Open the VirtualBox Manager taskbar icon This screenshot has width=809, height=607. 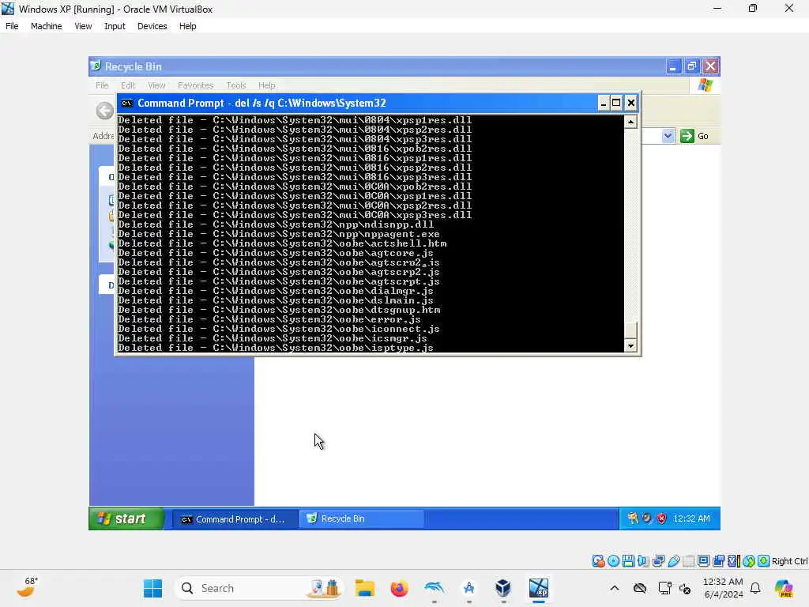pos(503,588)
